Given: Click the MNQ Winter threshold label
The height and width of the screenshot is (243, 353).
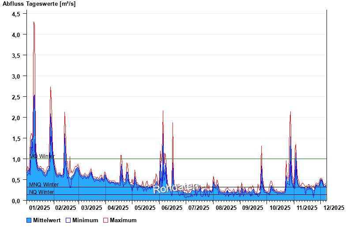Looking at the screenshot, I should tap(44, 185).
